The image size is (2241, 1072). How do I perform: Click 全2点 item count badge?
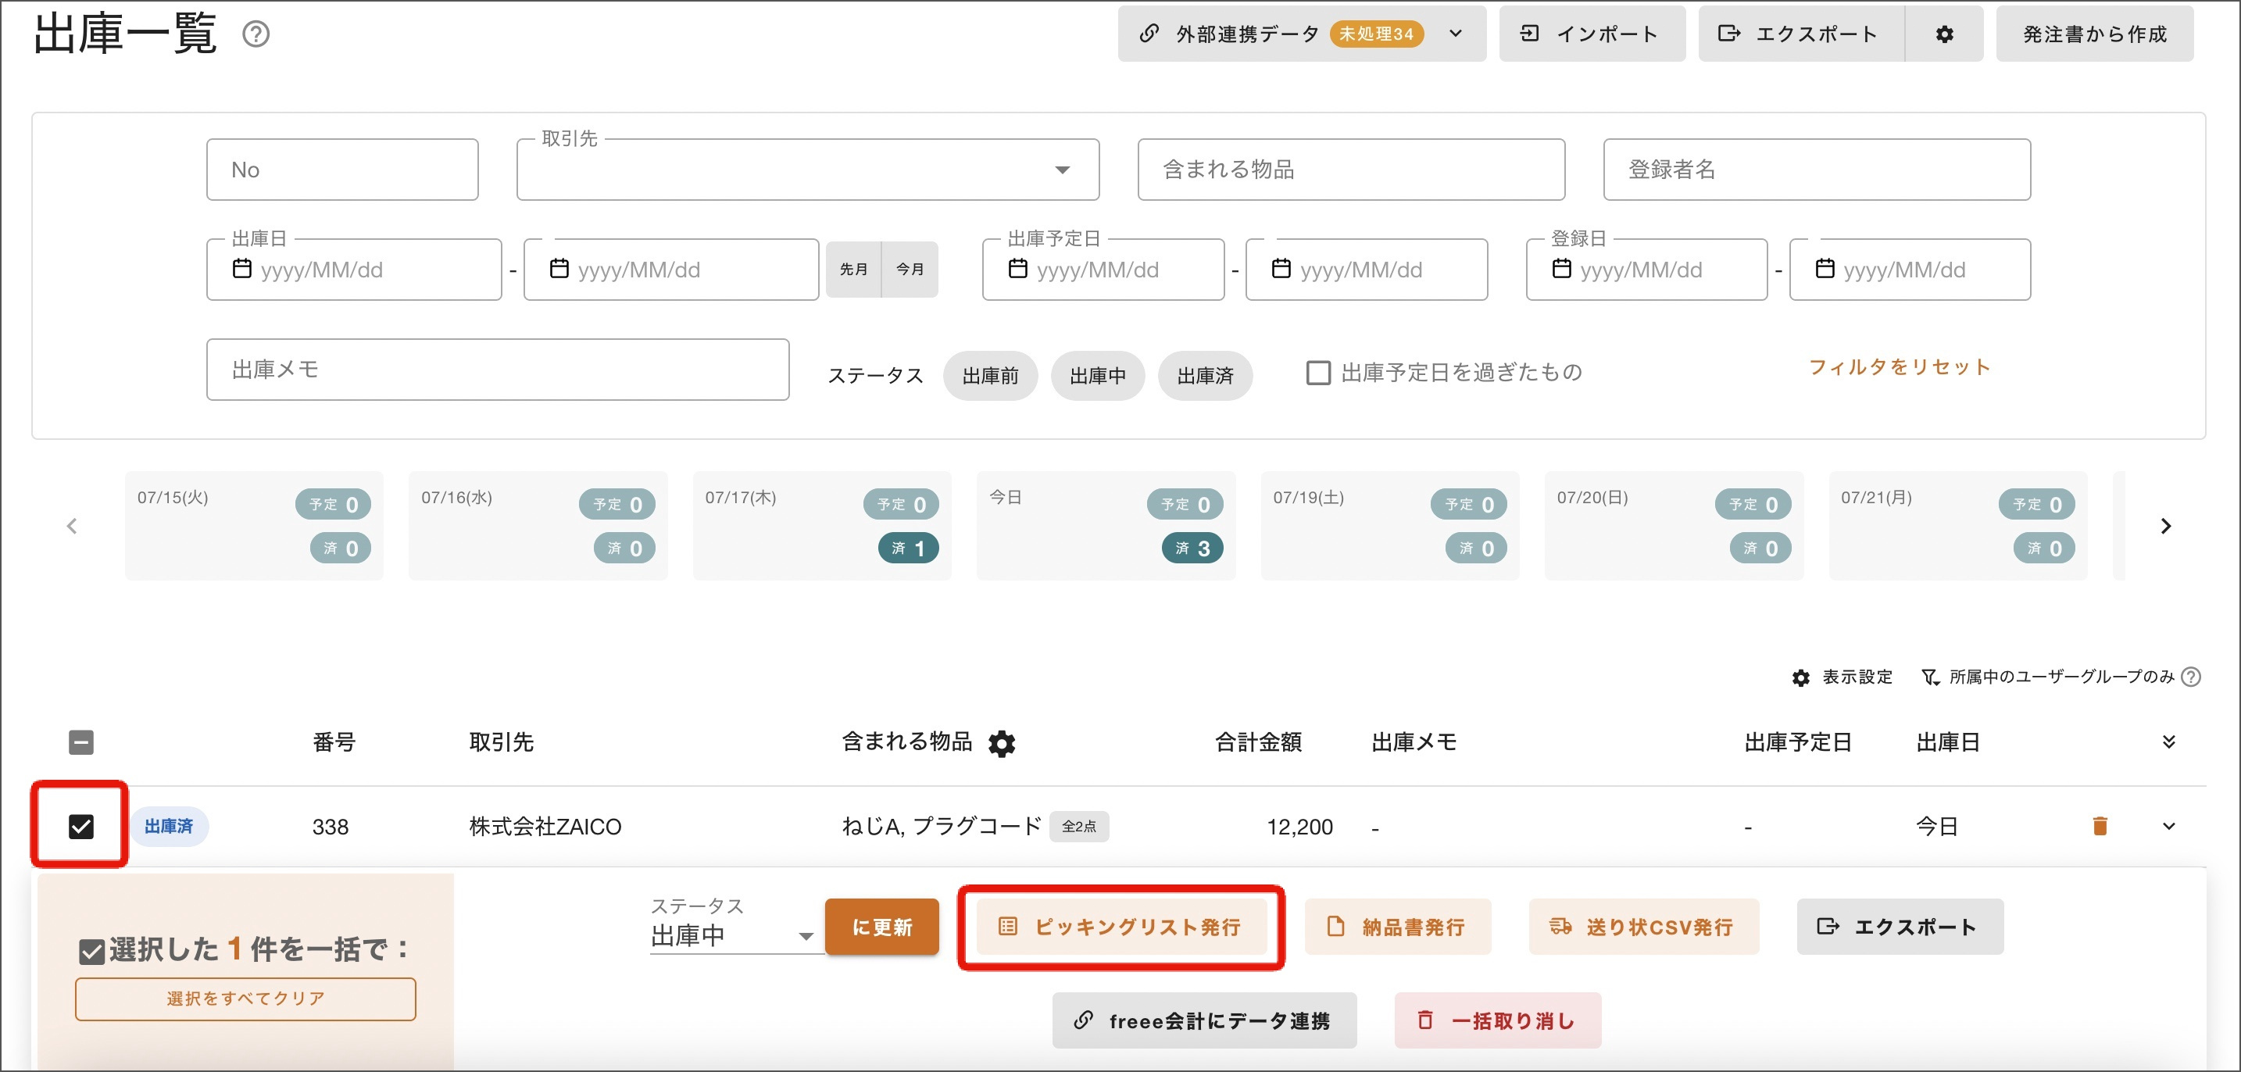[x=1079, y=827]
